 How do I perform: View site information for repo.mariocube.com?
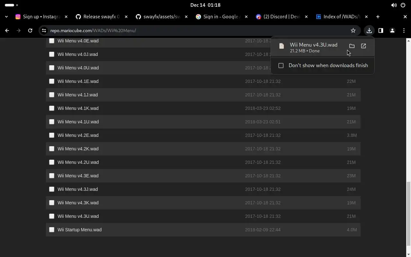click(x=44, y=31)
